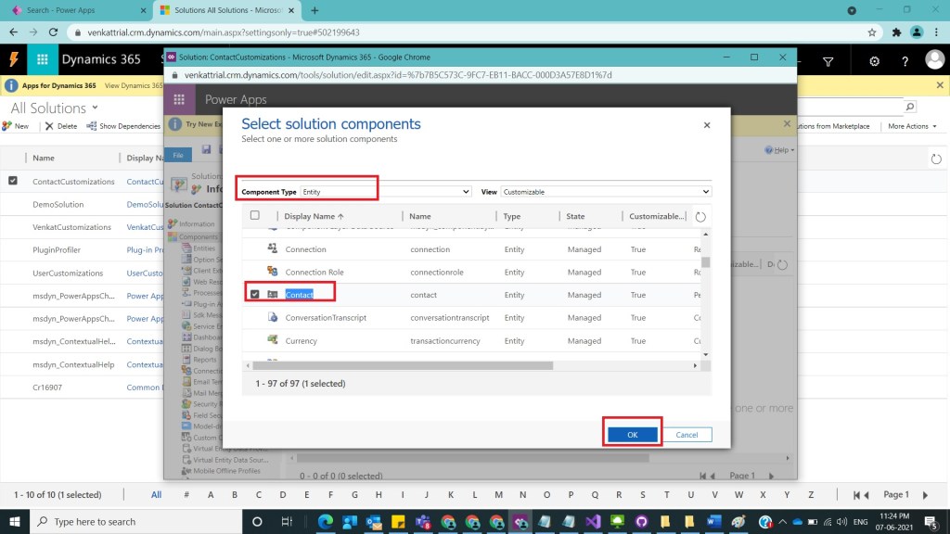Screen dimensions: 950x534
Task: Click the ConversationTranscript entity icon
Action: (x=273, y=317)
